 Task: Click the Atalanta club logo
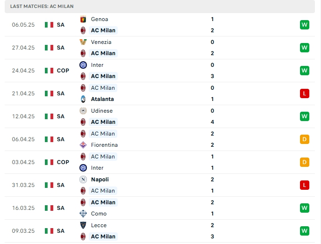(83, 99)
